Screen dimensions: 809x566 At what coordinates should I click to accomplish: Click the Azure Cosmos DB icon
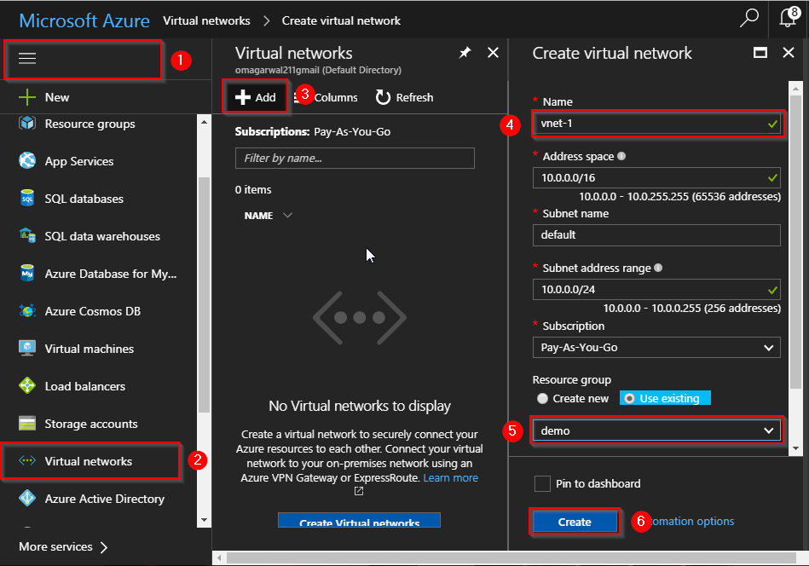[x=26, y=310]
